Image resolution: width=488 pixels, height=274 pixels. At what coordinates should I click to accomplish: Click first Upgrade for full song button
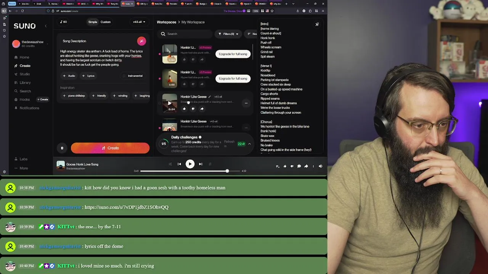(233, 54)
